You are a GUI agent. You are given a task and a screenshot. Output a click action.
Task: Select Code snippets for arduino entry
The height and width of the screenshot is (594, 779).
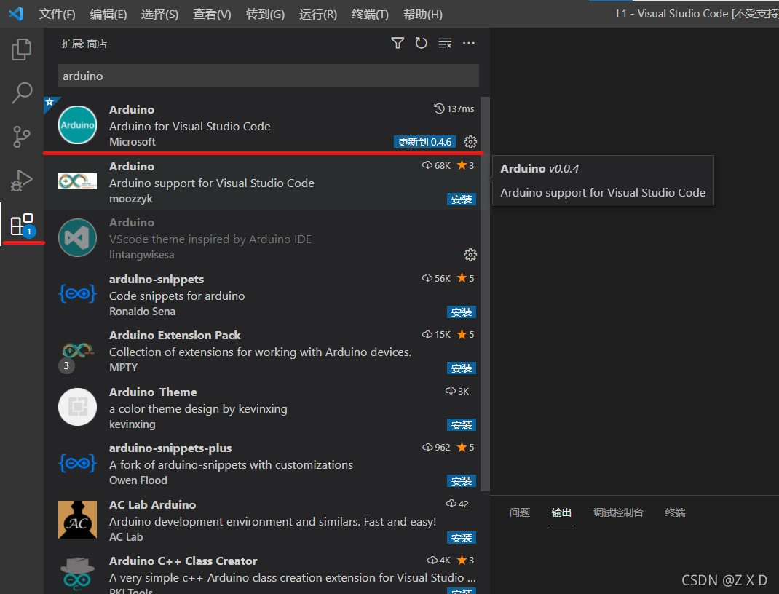[262, 295]
